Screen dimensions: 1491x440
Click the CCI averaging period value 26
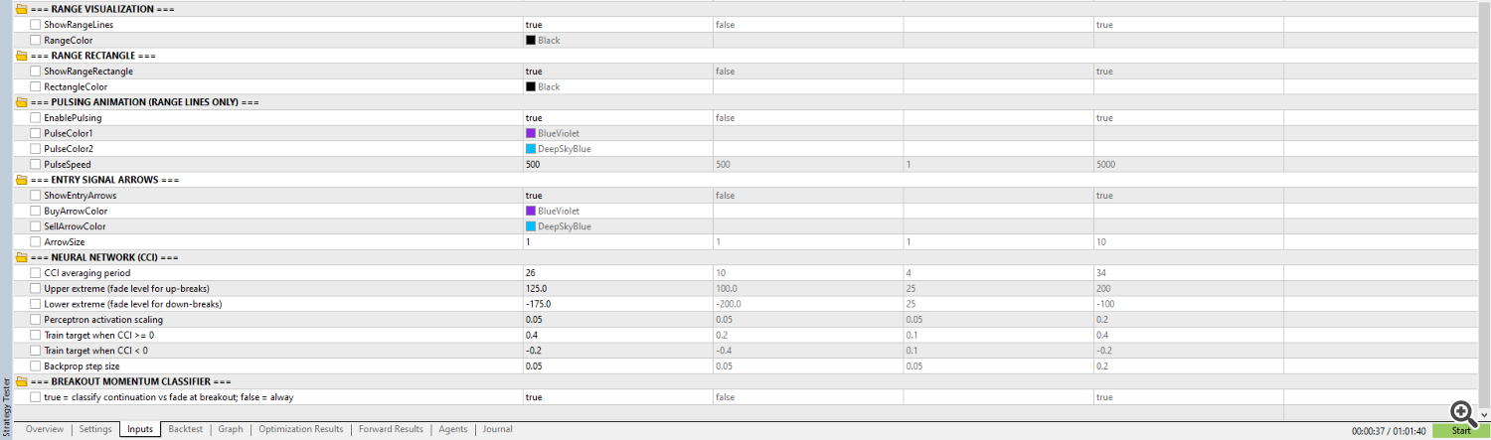531,272
